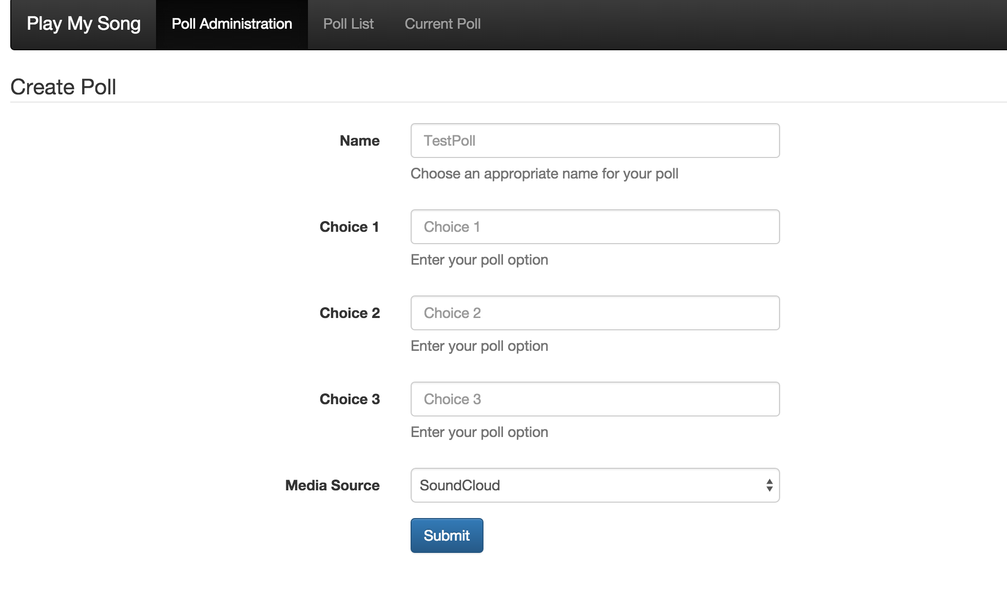This screenshot has height=596, width=1007.
Task: Click the Create Poll heading
Action: 63,87
